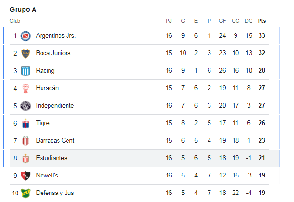Click the Club column header

[x=15, y=21]
